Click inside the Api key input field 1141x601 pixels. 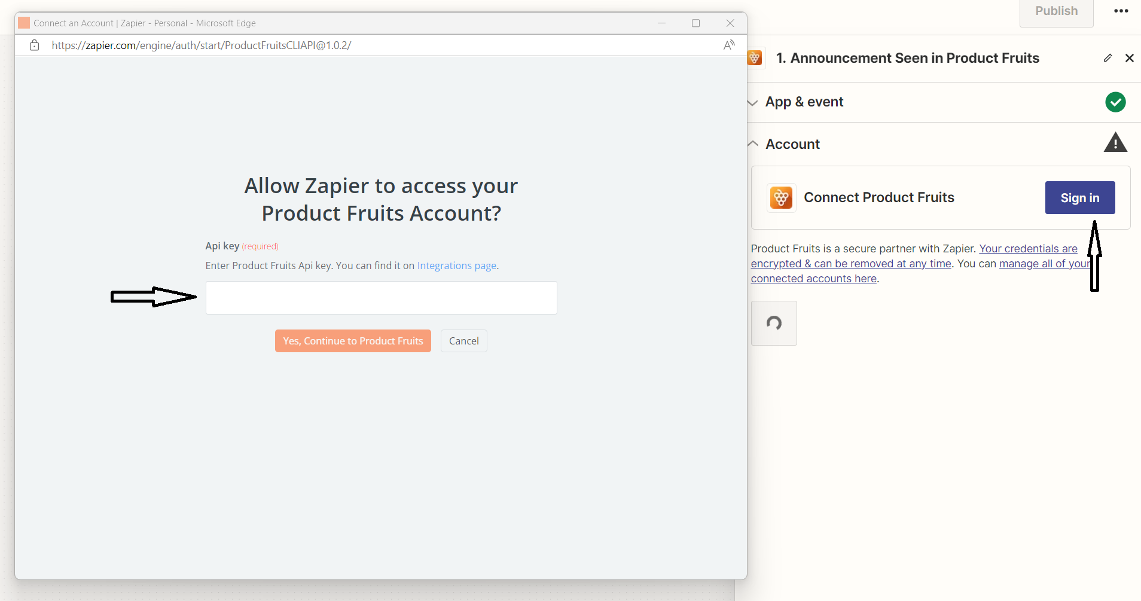pos(381,297)
